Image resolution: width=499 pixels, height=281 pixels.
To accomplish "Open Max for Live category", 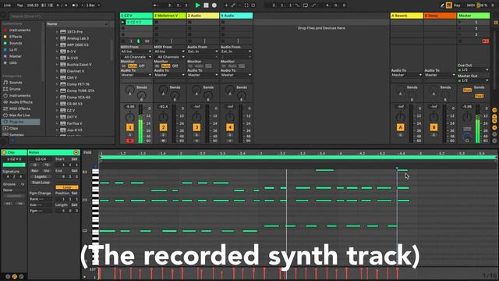I will pyautogui.click(x=16, y=115).
